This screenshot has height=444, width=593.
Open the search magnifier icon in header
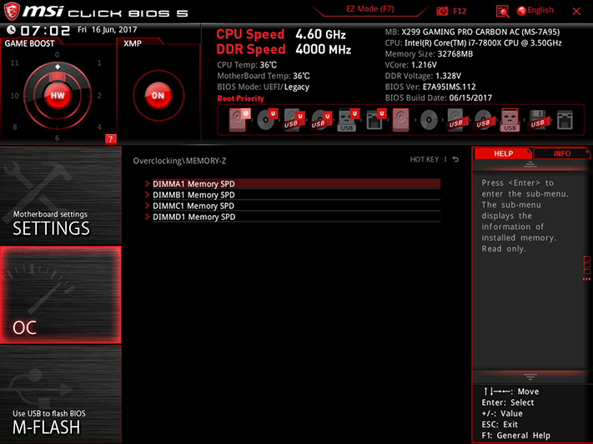pyautogui.click(x=502, y=12)
